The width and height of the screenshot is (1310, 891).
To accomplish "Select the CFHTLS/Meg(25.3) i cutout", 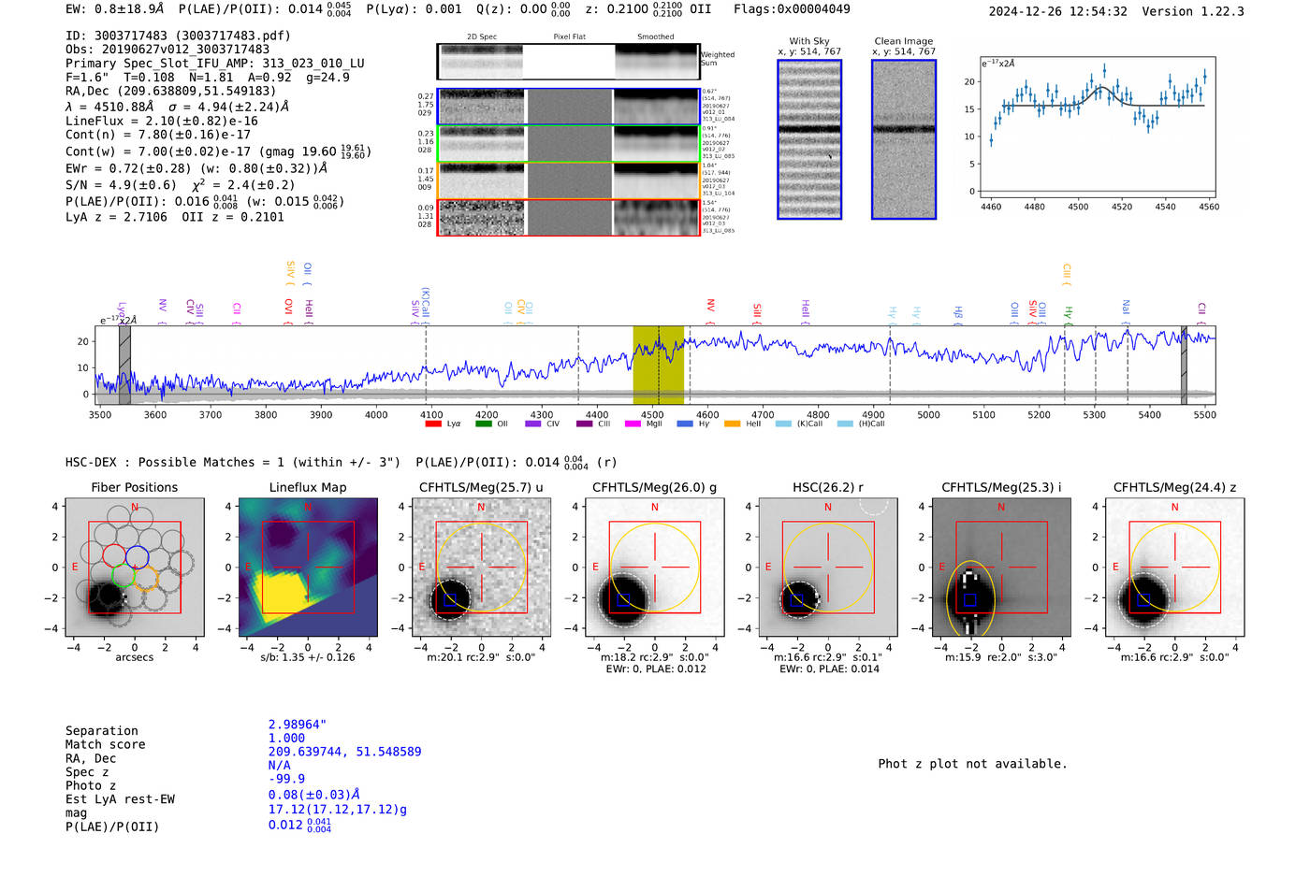I will pyautogui.click(x=1001, y=568).
